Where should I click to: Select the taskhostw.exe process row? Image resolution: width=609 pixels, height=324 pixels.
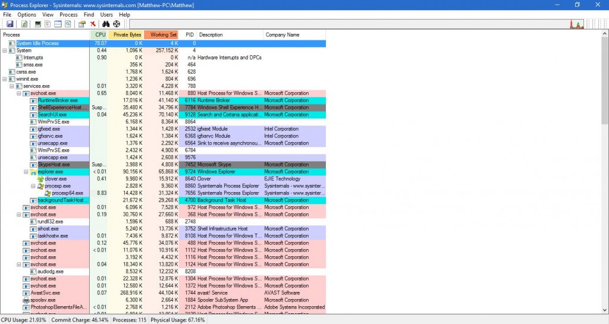click(163, 236)
